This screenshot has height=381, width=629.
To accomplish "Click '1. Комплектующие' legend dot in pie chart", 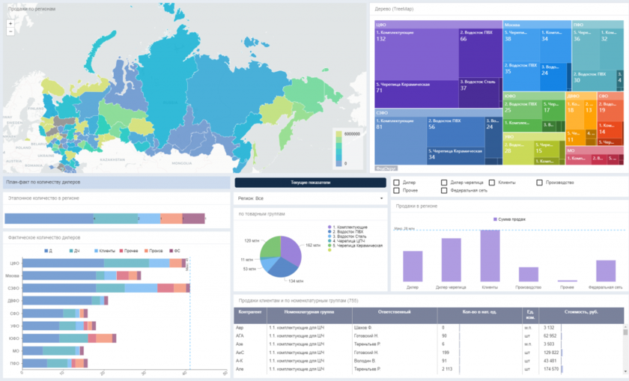I will pyautogui.click(x=329, y=227).
